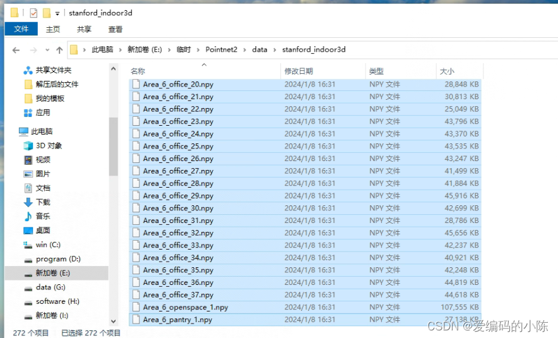Select the software (H:) drive
The width and height of the screenshot is (558, 338).
[57, 301]
